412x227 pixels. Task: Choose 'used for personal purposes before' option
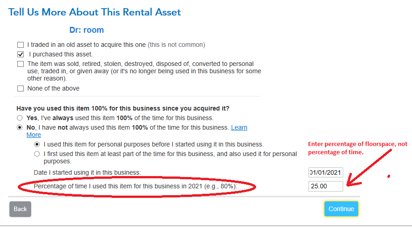37,144
